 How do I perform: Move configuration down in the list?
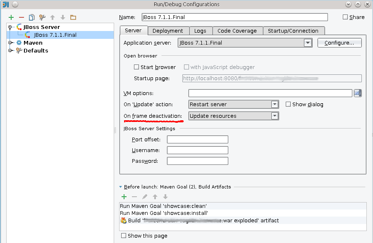(x=63, y=17)
